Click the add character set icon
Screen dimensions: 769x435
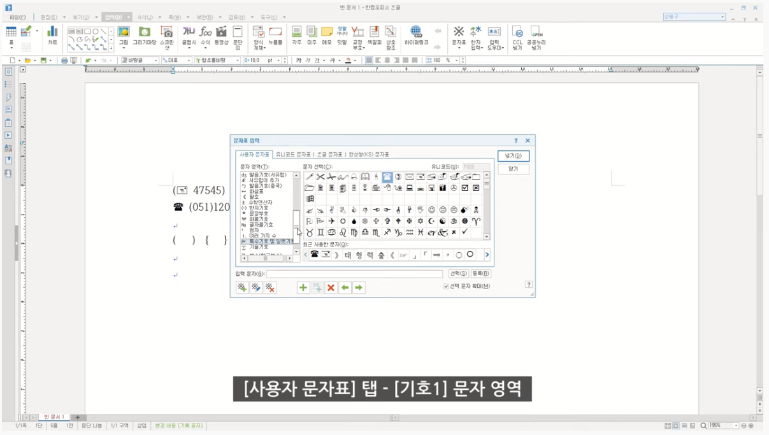click(x=242, y=288)
